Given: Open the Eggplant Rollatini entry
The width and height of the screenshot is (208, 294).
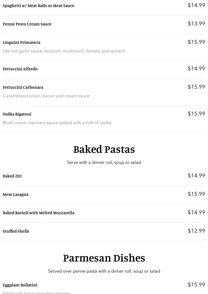Looking at the screenshot, I should point(20,285).
